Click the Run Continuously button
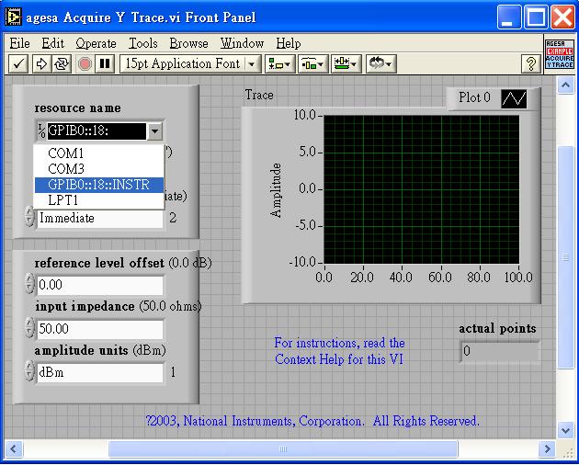Image resolution: width=579 pixels, height=465 pixels. [62, 63]
